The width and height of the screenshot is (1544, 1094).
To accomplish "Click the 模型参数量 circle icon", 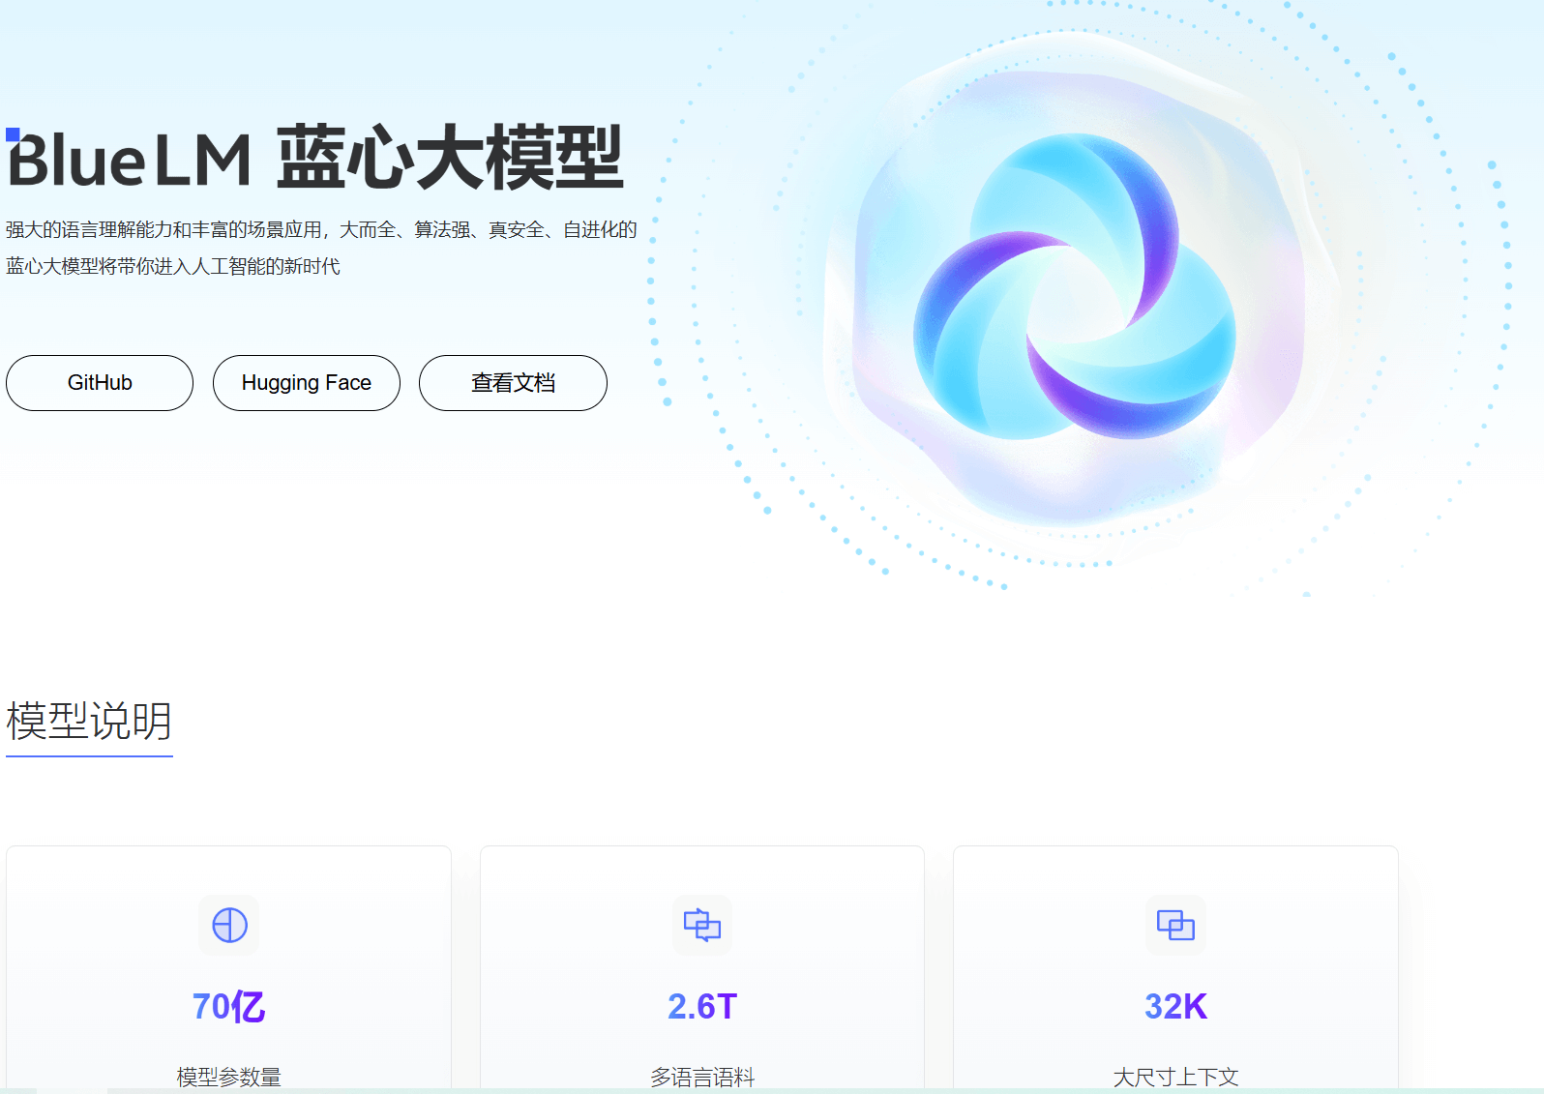I will click(x=229, y=925).
